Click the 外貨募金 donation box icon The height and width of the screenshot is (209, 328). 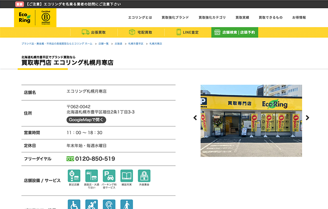click(x=144, y=176)
